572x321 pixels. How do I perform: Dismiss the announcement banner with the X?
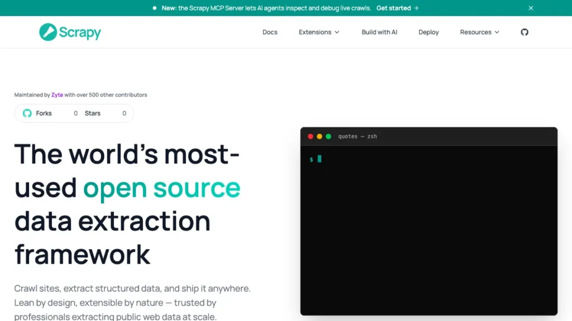click(x=531, y=8)
